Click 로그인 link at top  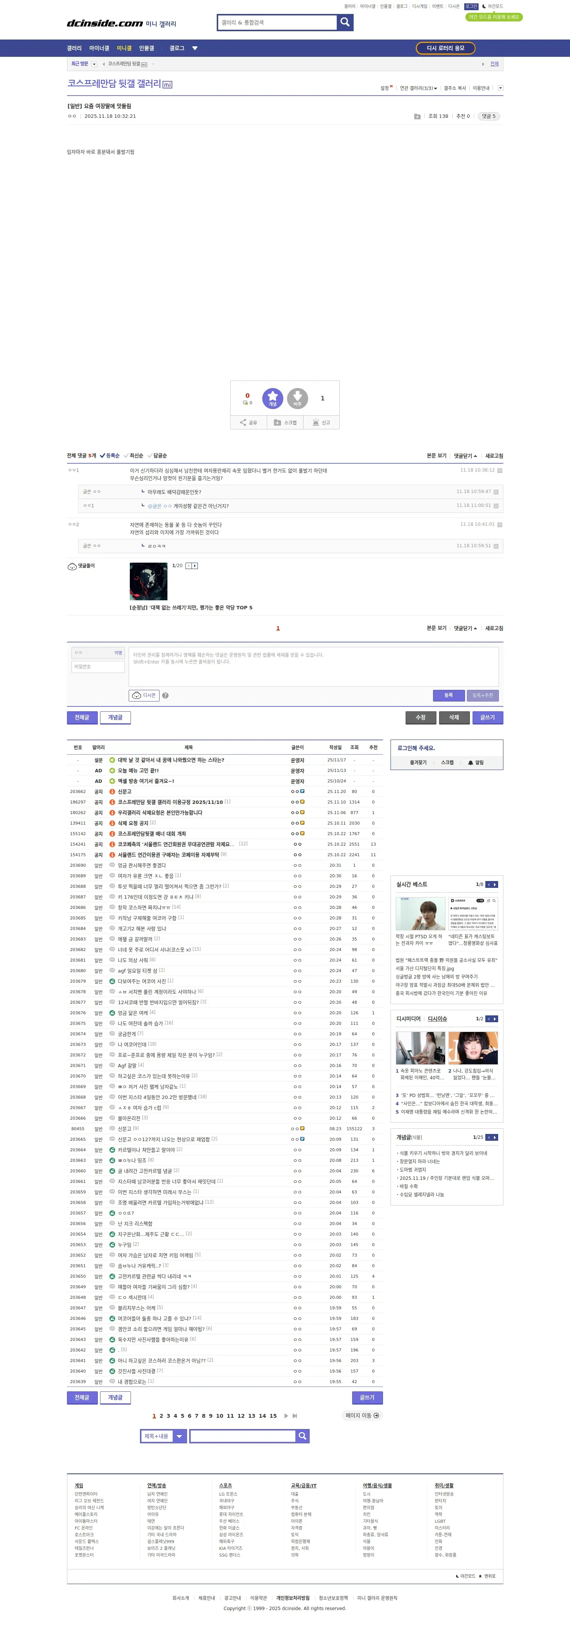coord(471,6)
